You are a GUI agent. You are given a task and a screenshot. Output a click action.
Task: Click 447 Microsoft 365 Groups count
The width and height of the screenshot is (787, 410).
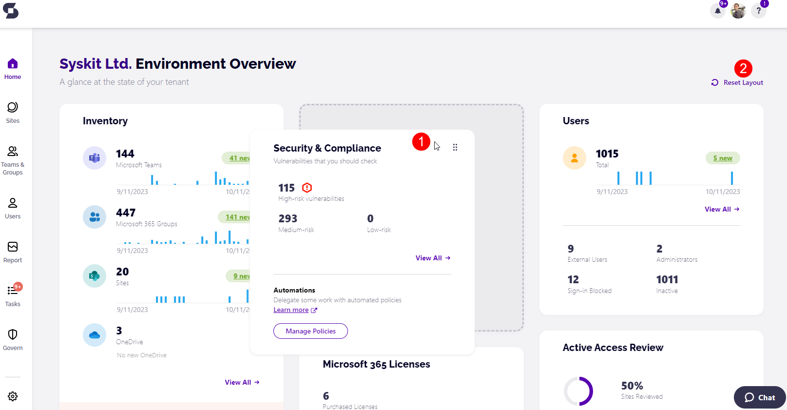pyautogui.click(x=126, y=213)
